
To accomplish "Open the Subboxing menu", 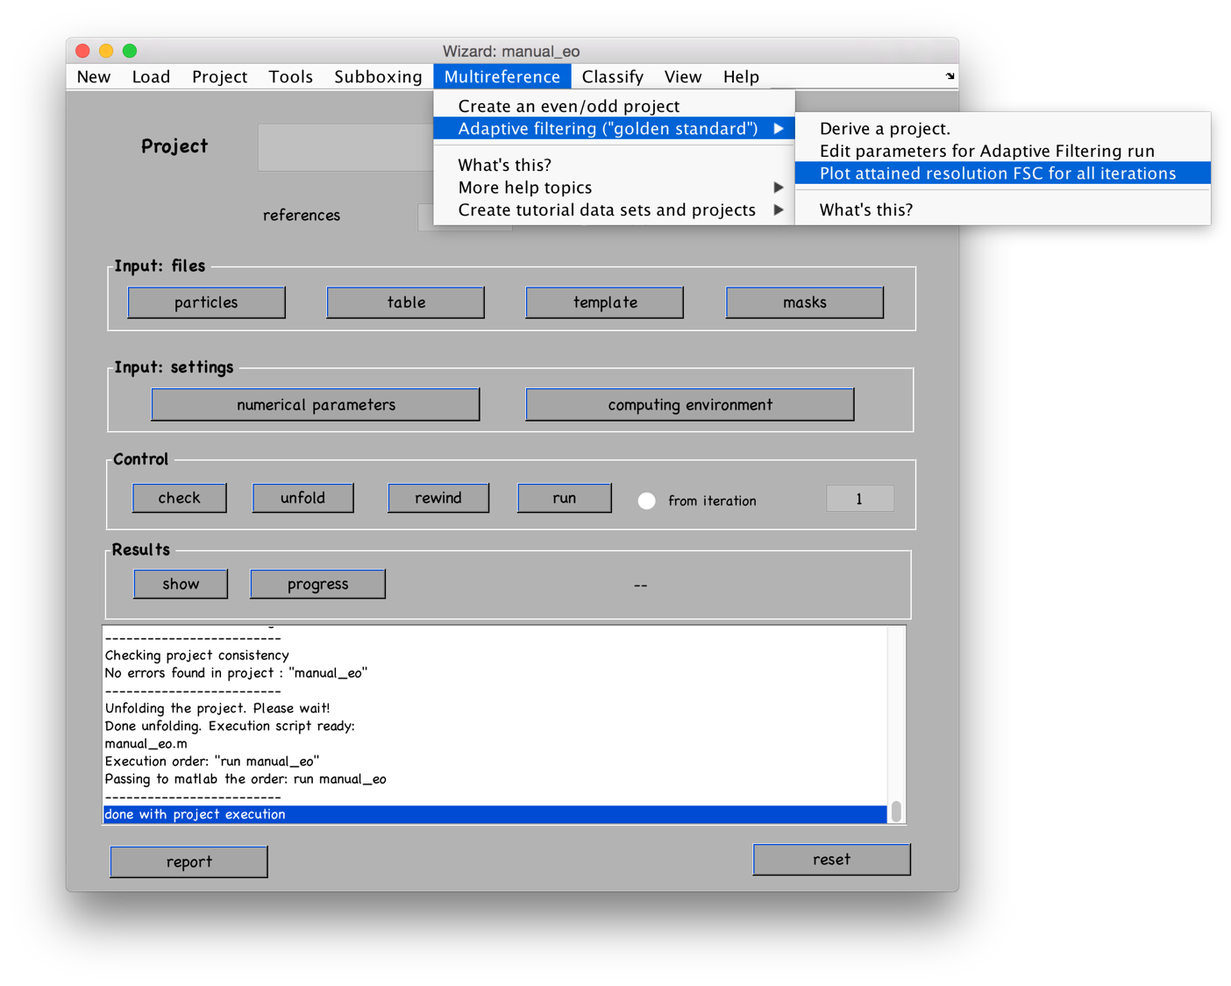I will (x=378, y=77).
